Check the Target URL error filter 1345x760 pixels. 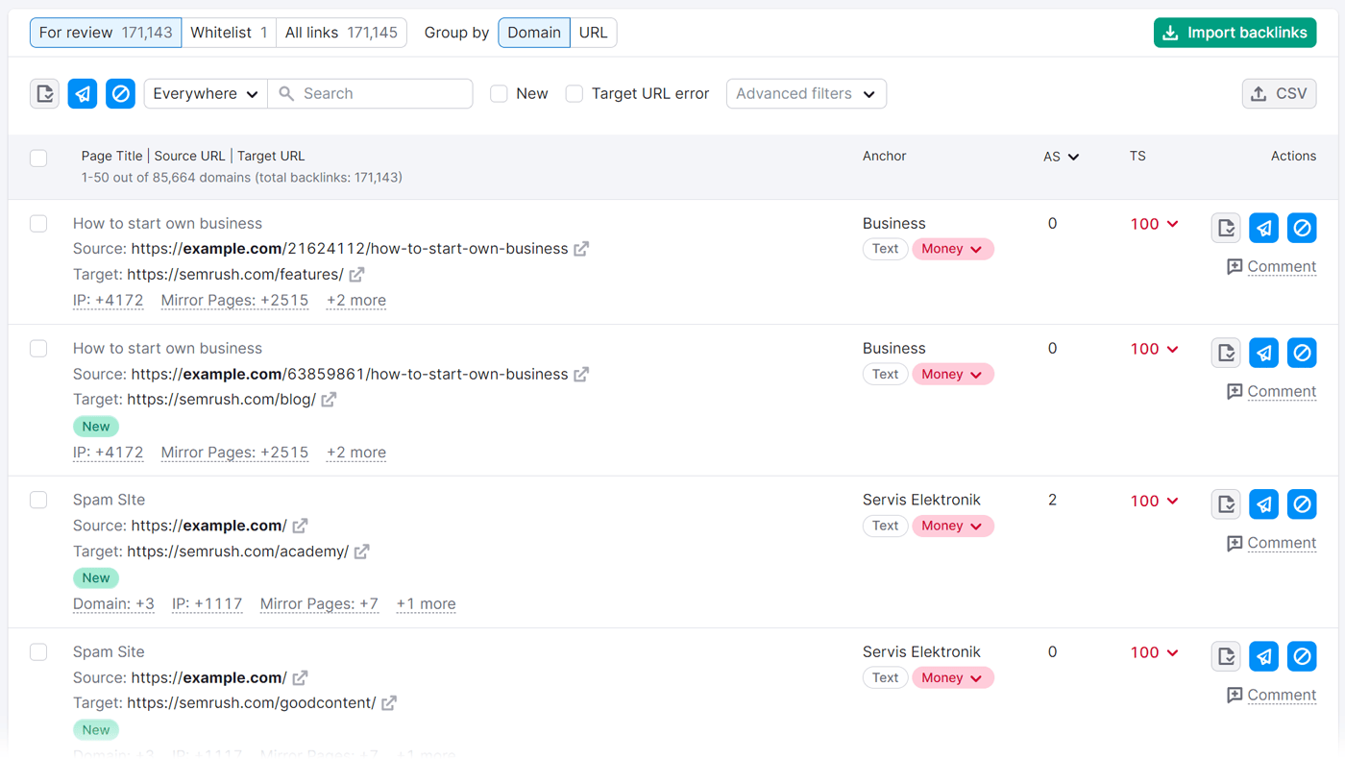coord(574,93)
